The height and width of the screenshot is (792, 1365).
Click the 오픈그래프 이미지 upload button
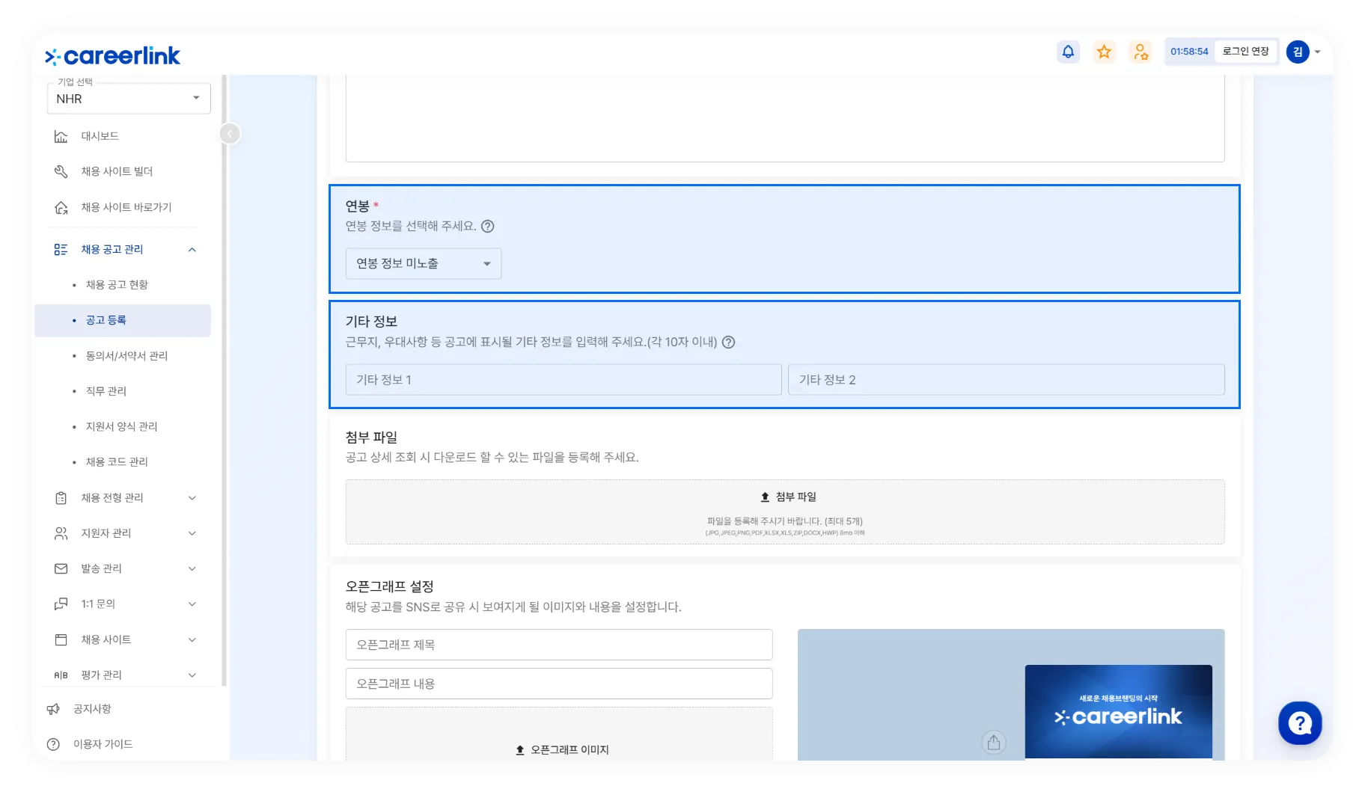559,735
